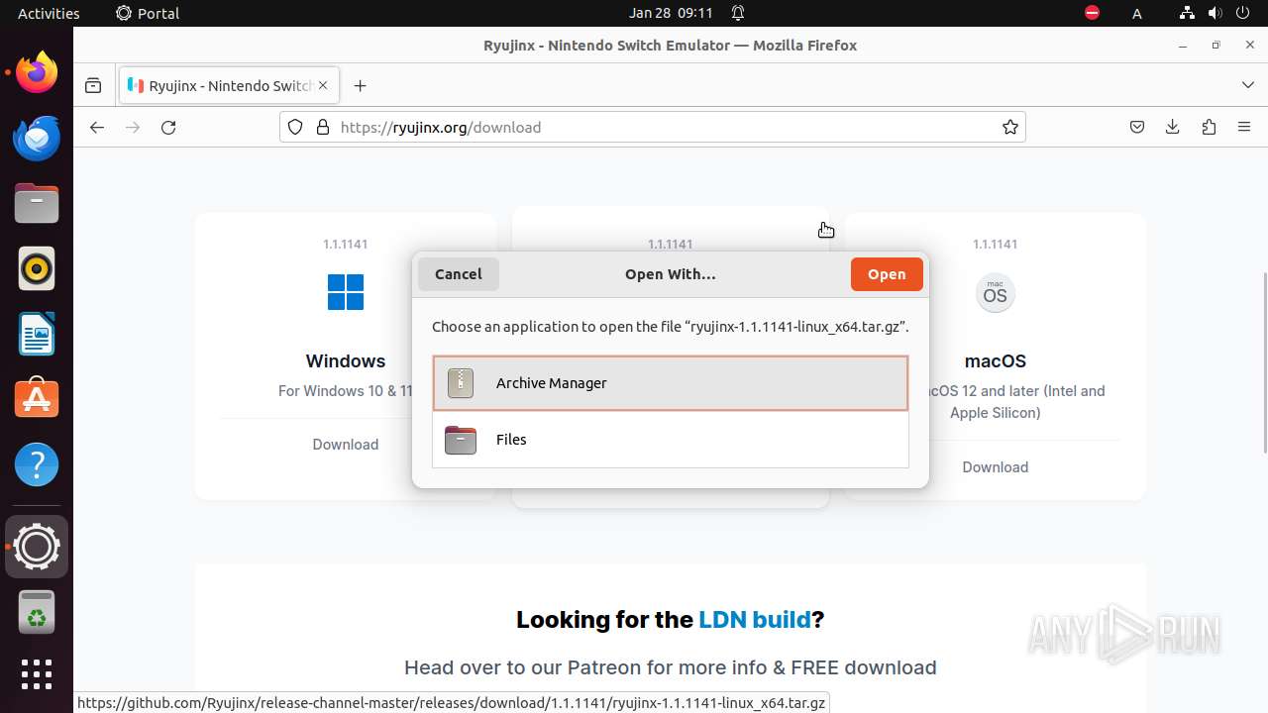Select the Ryujinx - Nintendo Switch tab
The height and width of the screenshot is (713, 1268).
tap(230, 85)
